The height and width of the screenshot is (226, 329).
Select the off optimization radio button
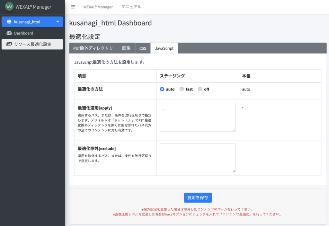pos(200,89)
